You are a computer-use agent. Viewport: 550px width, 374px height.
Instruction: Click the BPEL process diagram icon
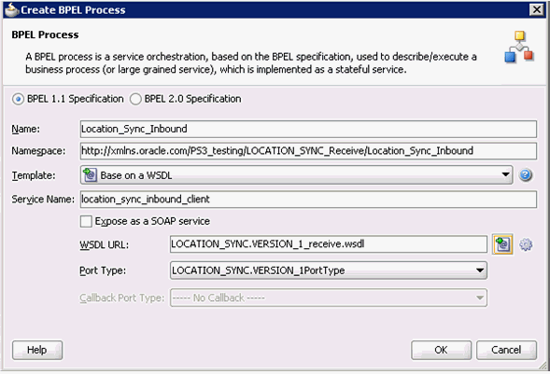pos(519,47)
